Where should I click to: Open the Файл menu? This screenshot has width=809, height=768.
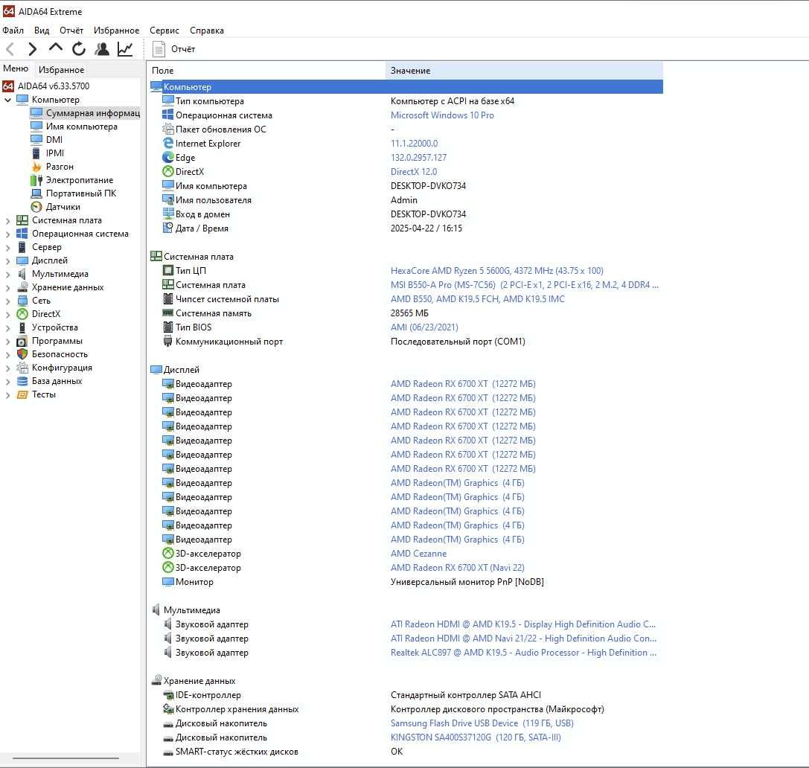pos(13,31)
